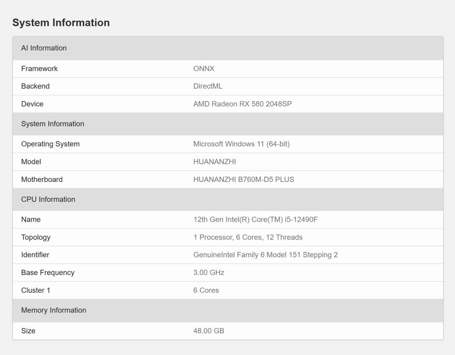Select the ONNX framework value
The width and height of the screenshot is (455, 355).
204,69
